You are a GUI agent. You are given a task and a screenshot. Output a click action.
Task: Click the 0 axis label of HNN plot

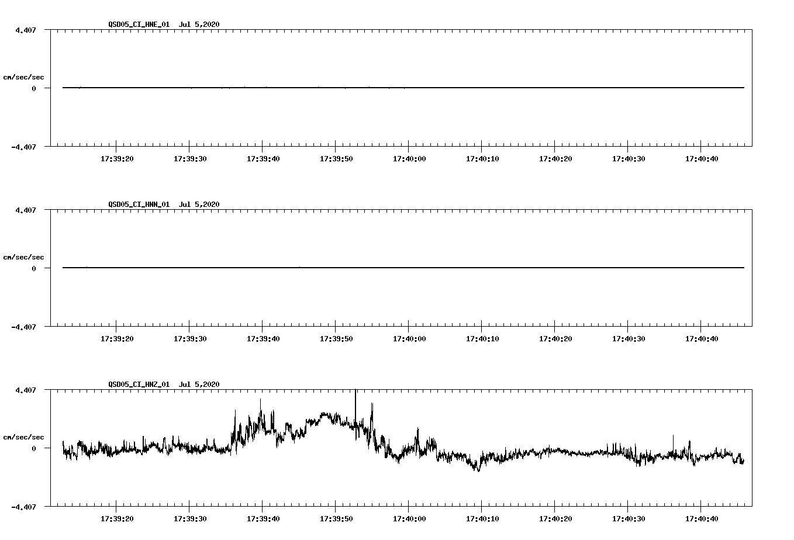[34, 268]
